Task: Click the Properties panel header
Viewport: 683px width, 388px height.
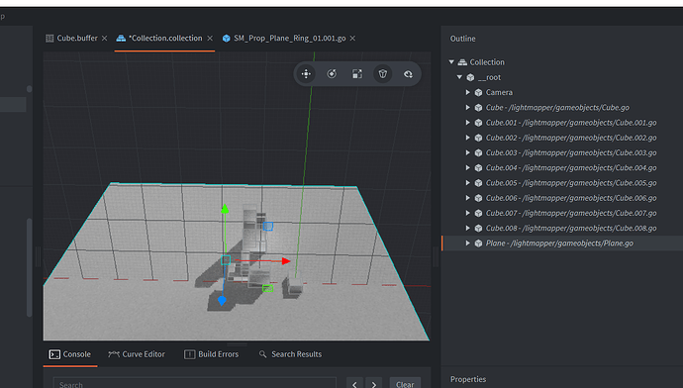Action: click(468, 379)
